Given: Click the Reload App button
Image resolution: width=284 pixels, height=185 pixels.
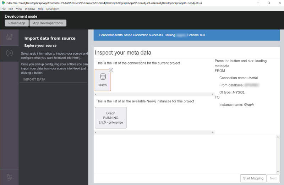Looking at the screenshot, I should [x=17, y=23].
